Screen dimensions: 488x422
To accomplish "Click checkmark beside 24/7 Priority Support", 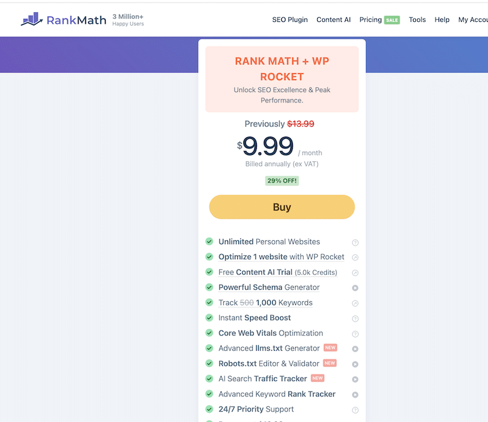I will tap(209, 409).
